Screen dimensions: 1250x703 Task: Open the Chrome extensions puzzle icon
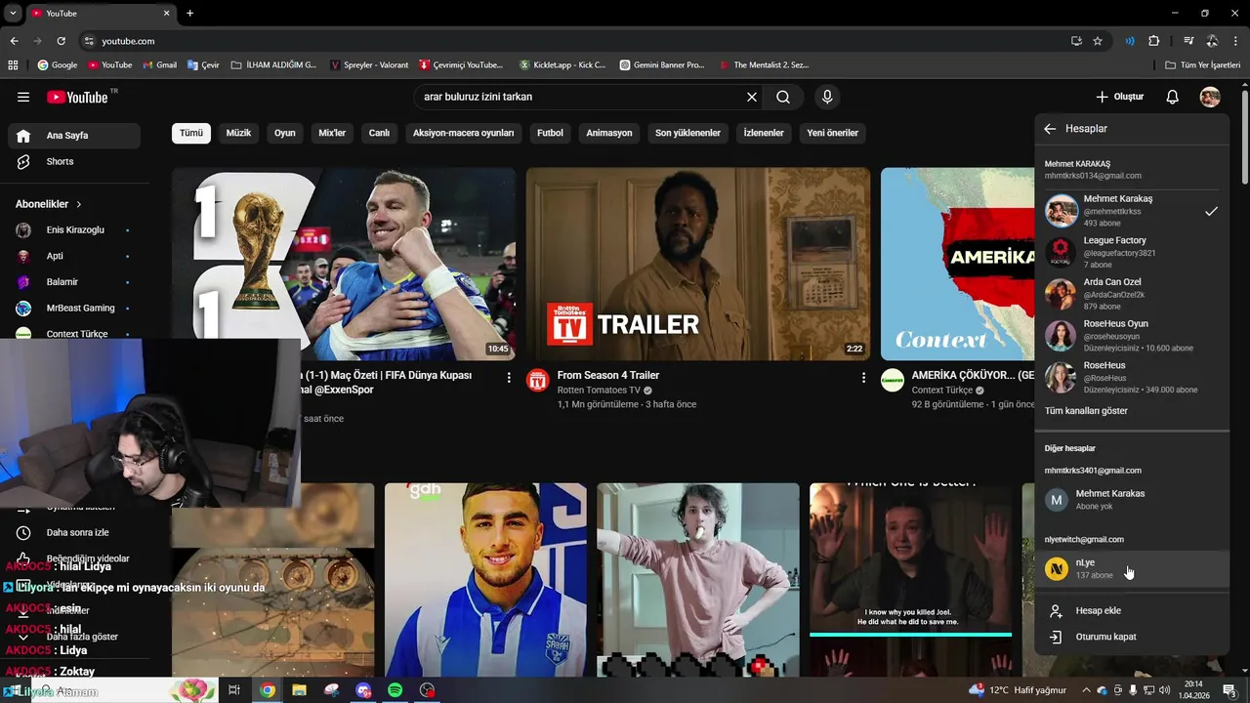pyautogui.click(x=1154, y=41)
